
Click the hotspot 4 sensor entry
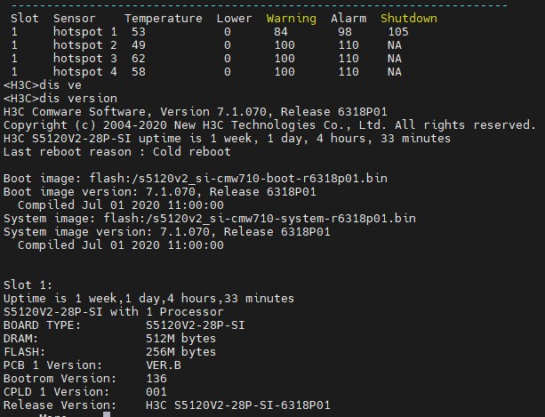(x=84, y=71)
